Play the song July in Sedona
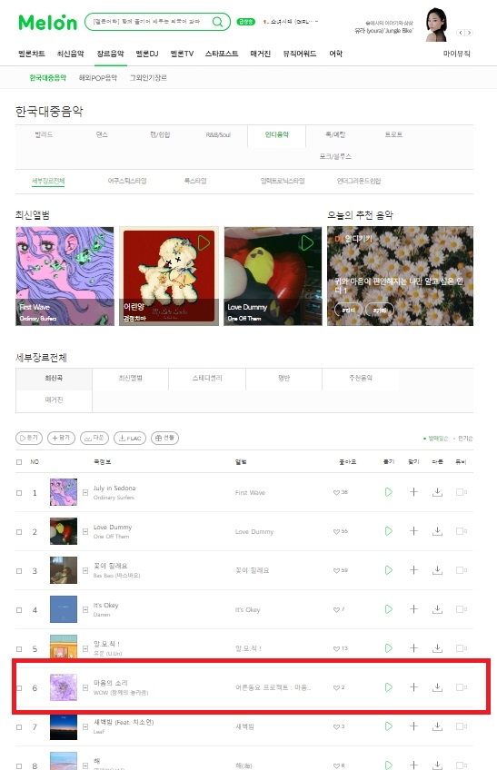This screenshot has width=497, height=770. tap(388, 492)
